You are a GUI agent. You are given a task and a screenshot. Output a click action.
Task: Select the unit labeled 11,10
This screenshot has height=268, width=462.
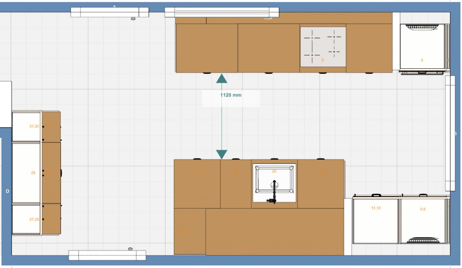click(375, 221)
